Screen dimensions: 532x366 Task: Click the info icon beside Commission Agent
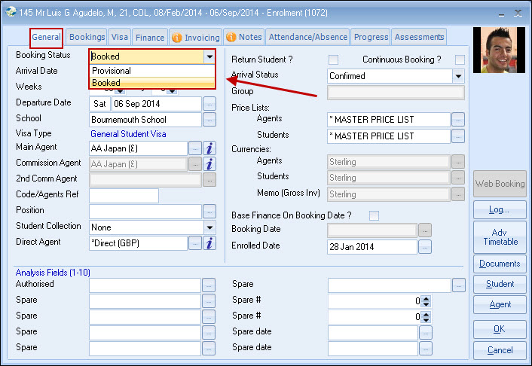coord(210,163)
